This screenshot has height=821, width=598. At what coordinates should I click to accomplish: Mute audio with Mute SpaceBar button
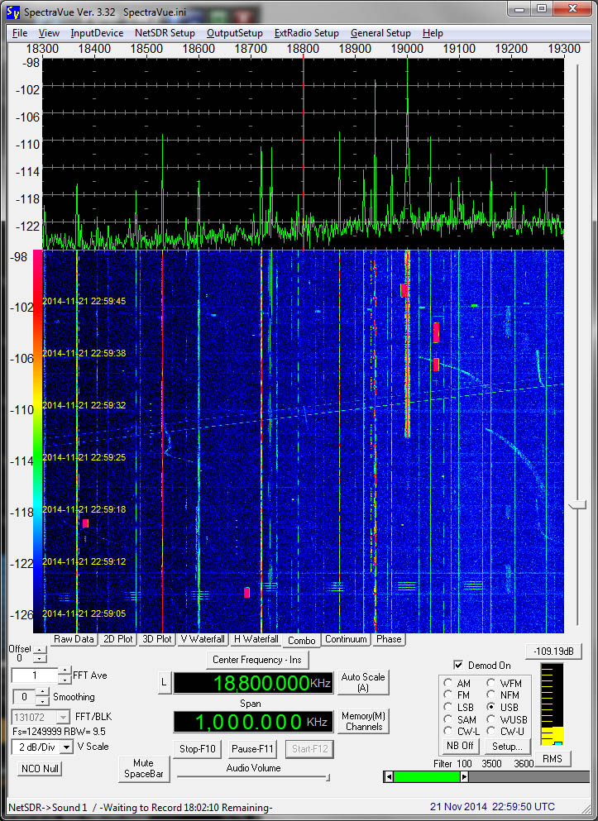coord(143,769)
